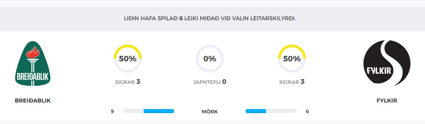Click the 50% text in Fylkir's circle

[292, 59]
